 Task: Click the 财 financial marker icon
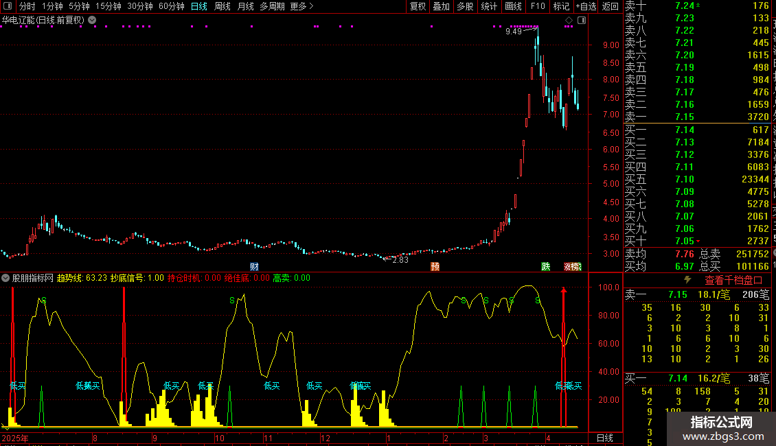coord(254,267)
